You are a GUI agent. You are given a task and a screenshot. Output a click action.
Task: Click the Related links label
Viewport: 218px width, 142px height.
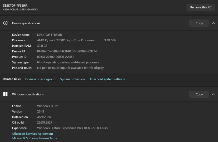(x=12, y=79)
